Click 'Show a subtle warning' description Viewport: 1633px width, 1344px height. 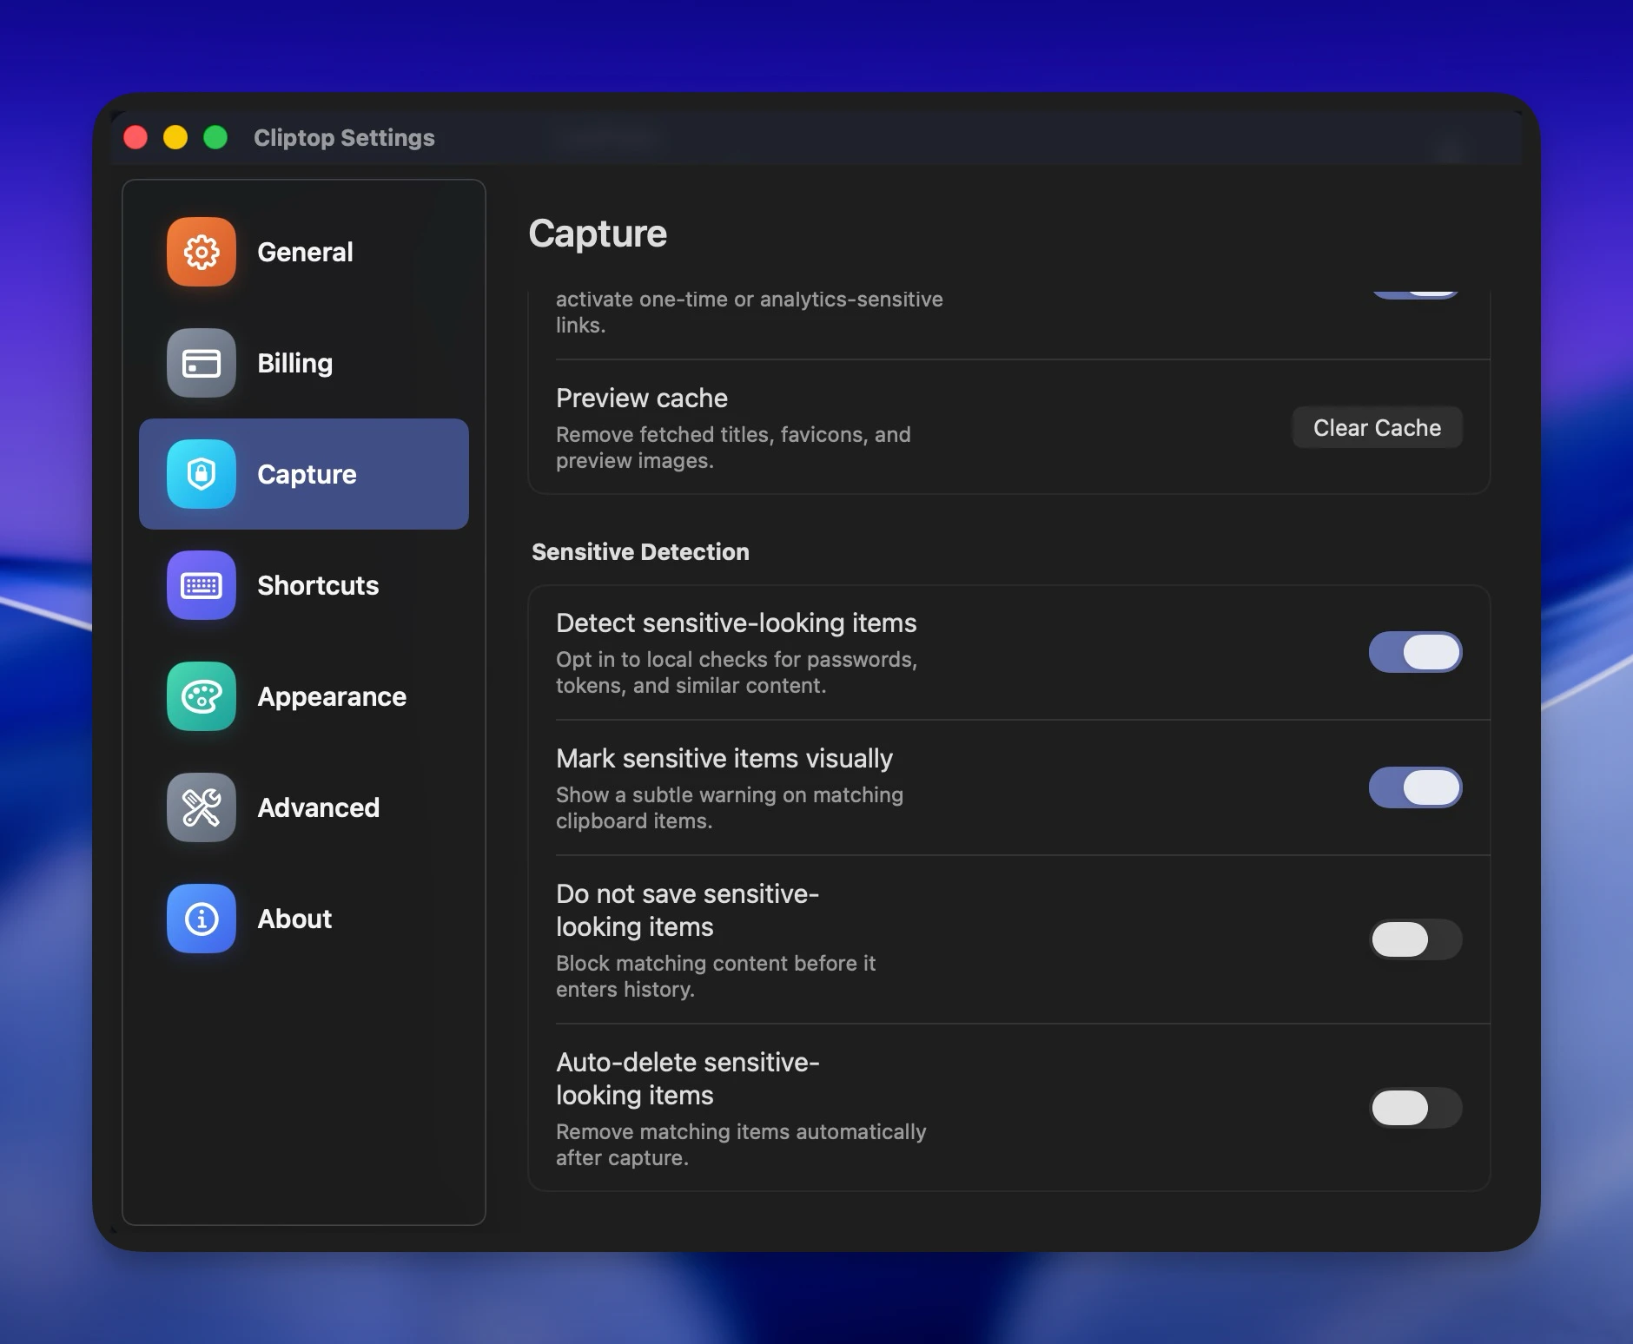730,807
